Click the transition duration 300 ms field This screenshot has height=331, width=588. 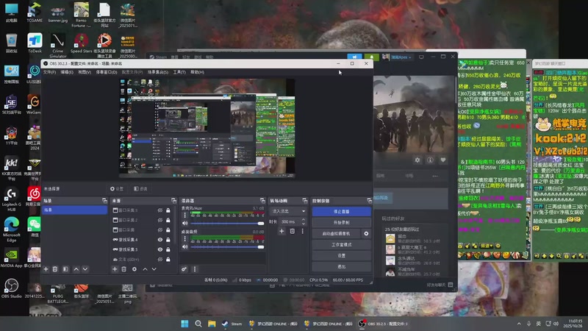[x=289, y=222]
